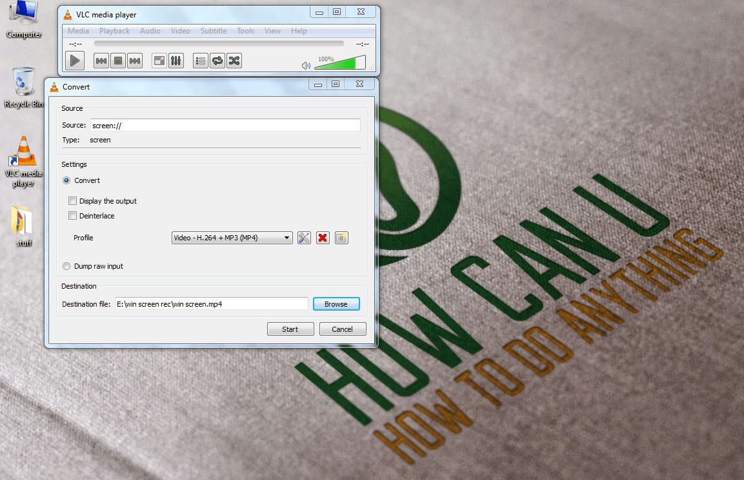Click the Play button in VLC
Screen dimensions: 744x480
click(x=74, y=61)
